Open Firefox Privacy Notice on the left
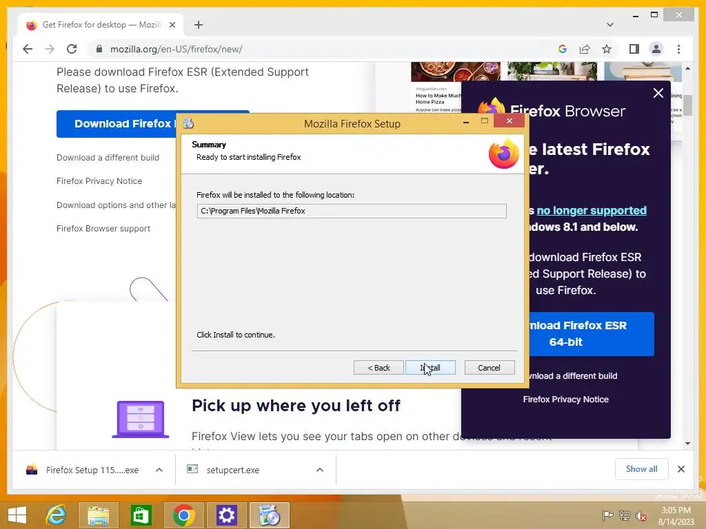This screenshot has width=706, height=529. [x=99, y=181]
